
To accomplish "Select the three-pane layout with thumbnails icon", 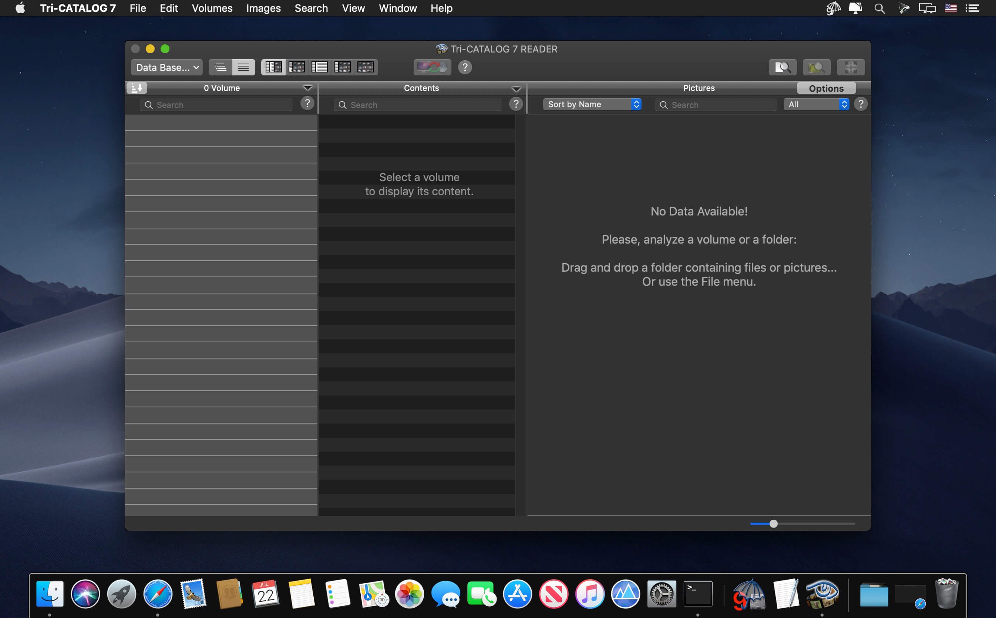I will [x=273, y=67].
